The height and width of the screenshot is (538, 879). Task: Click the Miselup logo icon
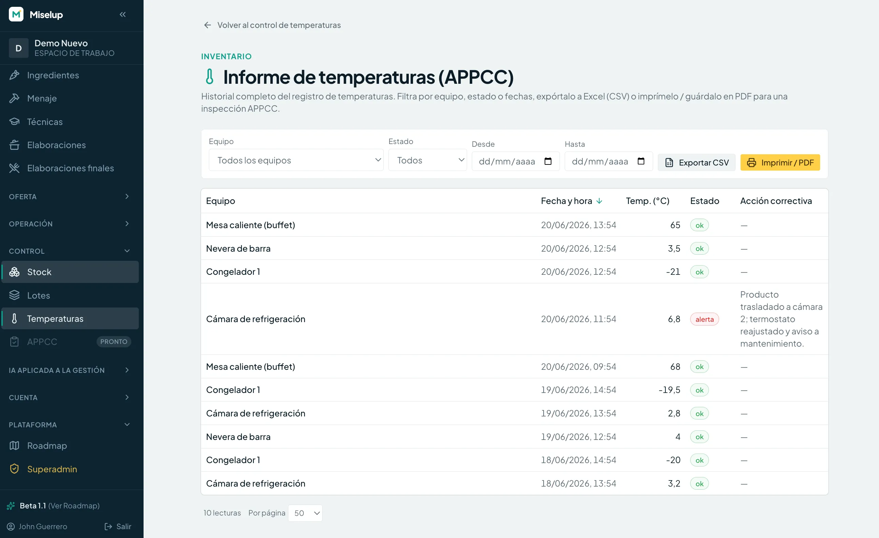pos(16,14)
